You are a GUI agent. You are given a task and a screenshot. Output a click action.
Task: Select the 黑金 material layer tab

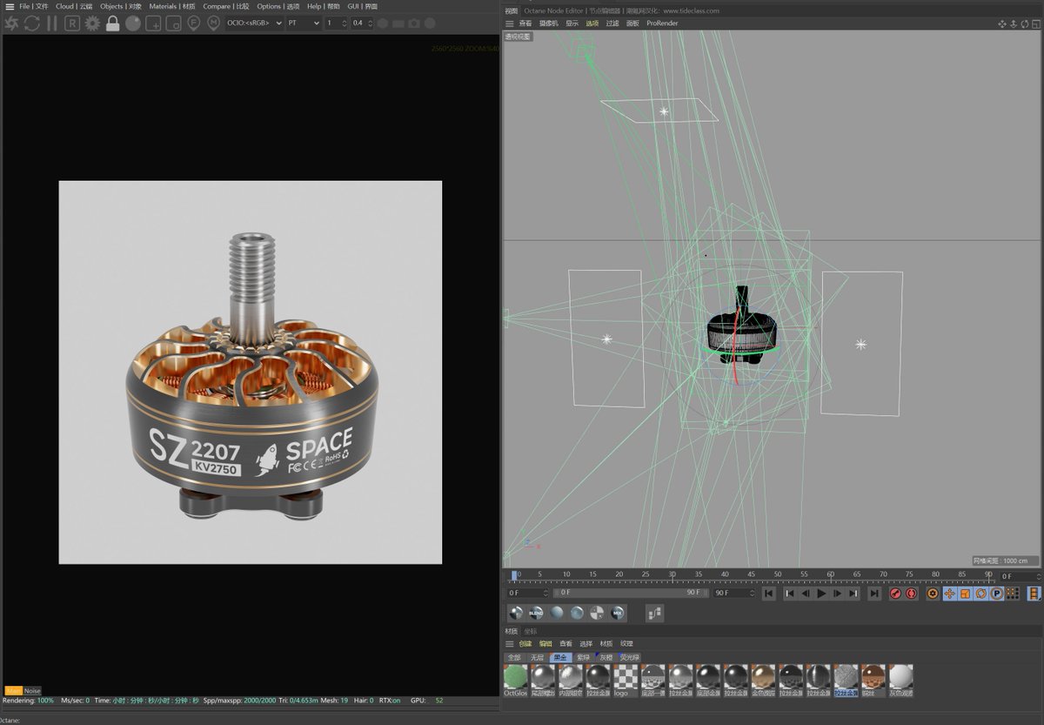[x=560, y=657]
